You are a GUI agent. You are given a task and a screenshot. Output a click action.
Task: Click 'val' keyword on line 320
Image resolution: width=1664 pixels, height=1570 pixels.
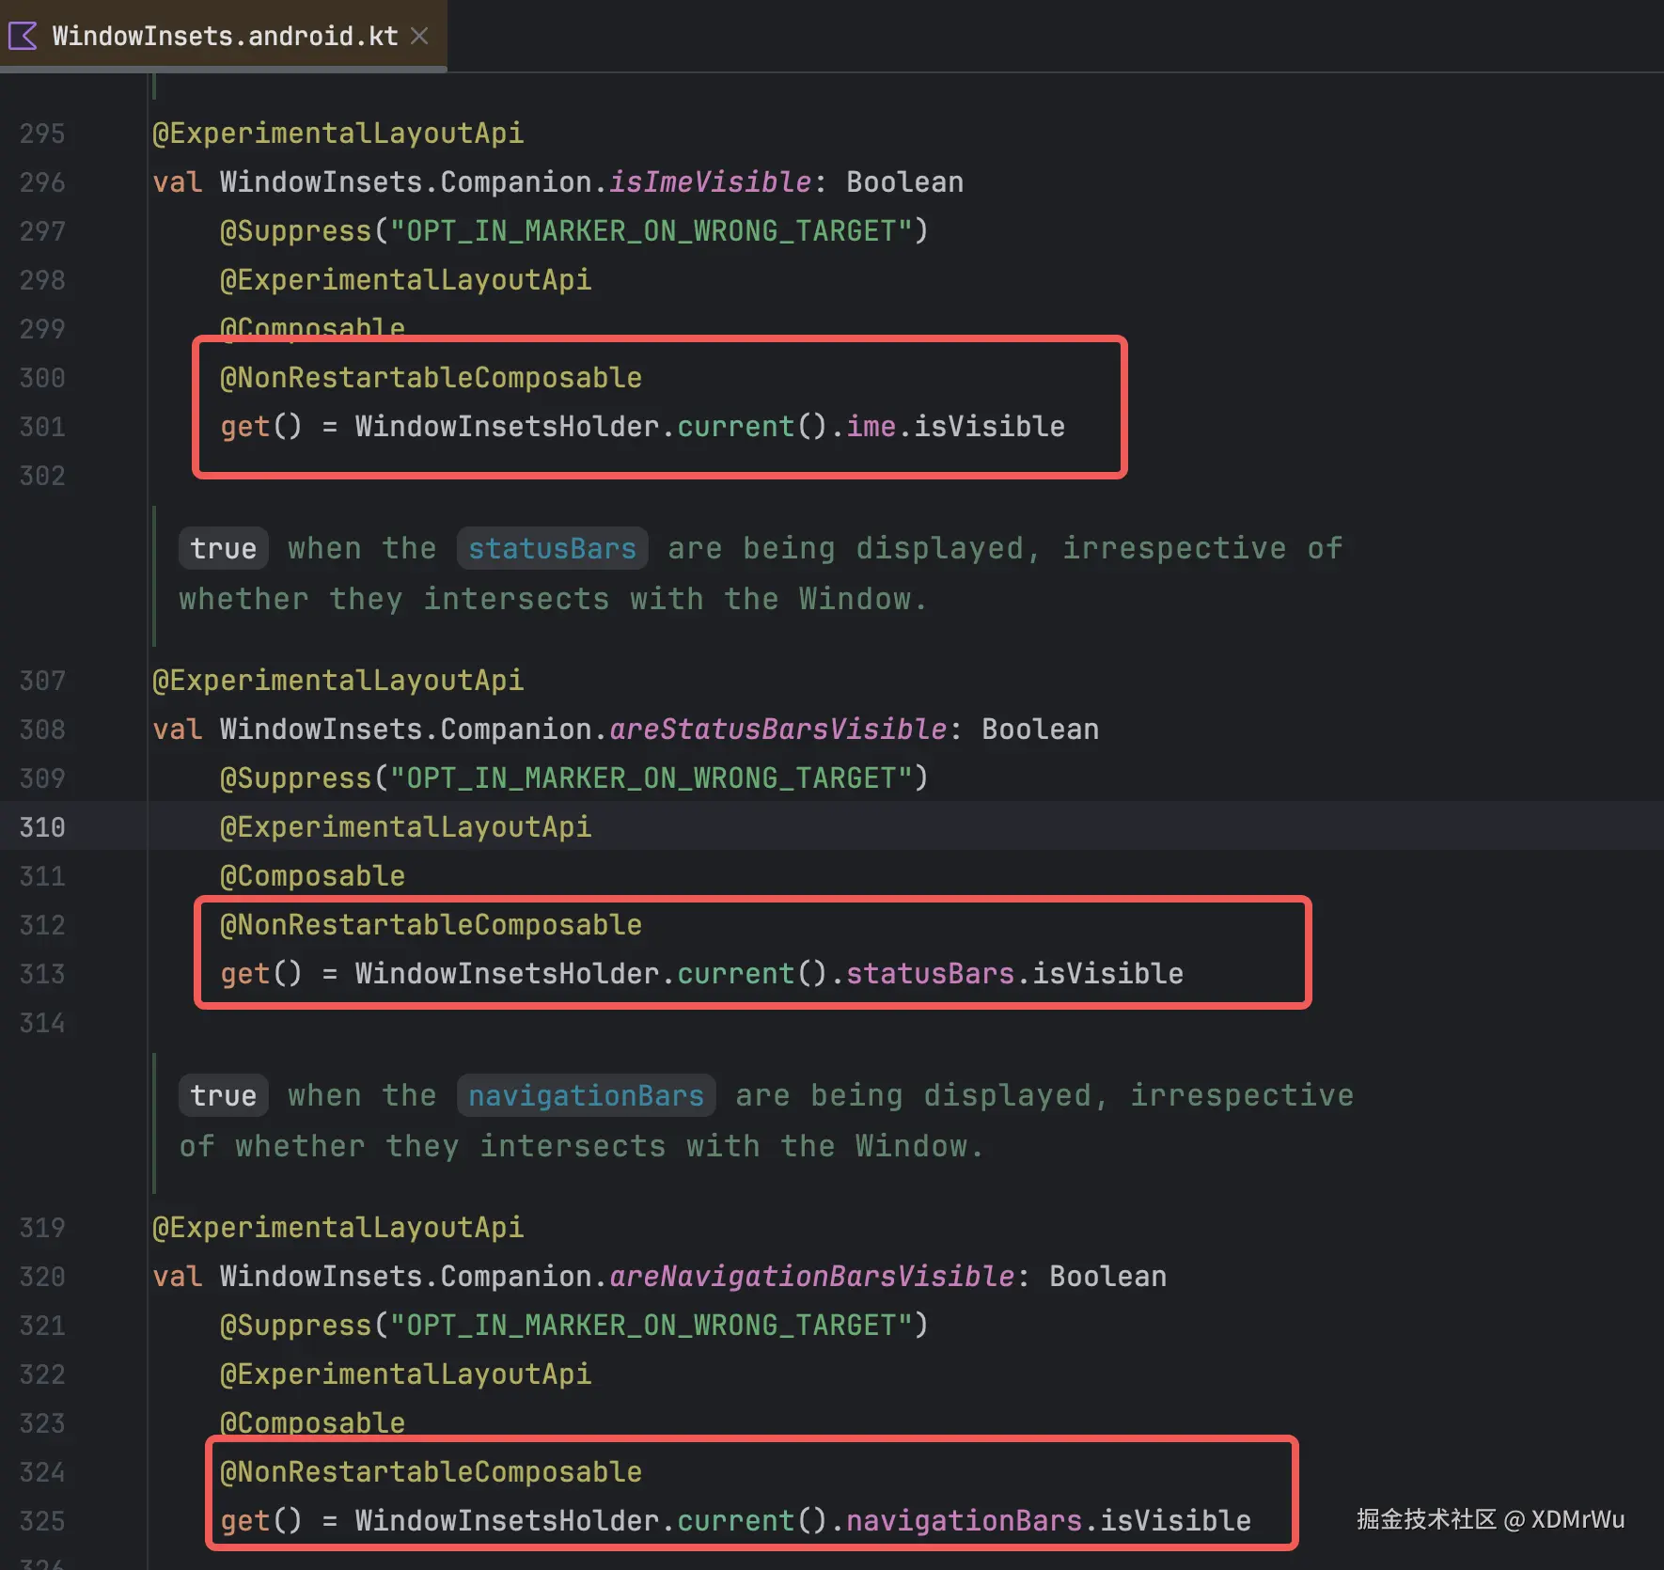(177, 1276)
